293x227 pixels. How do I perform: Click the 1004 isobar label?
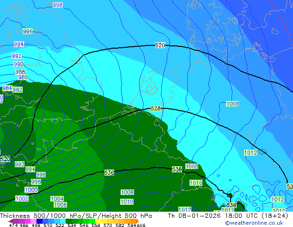pos(57,199)
